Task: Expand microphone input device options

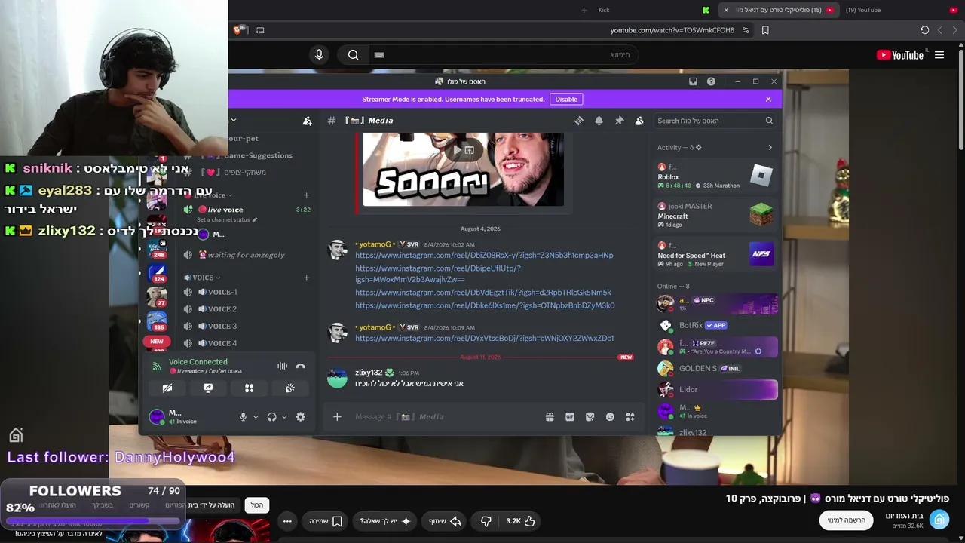Action: coord(256,417)
